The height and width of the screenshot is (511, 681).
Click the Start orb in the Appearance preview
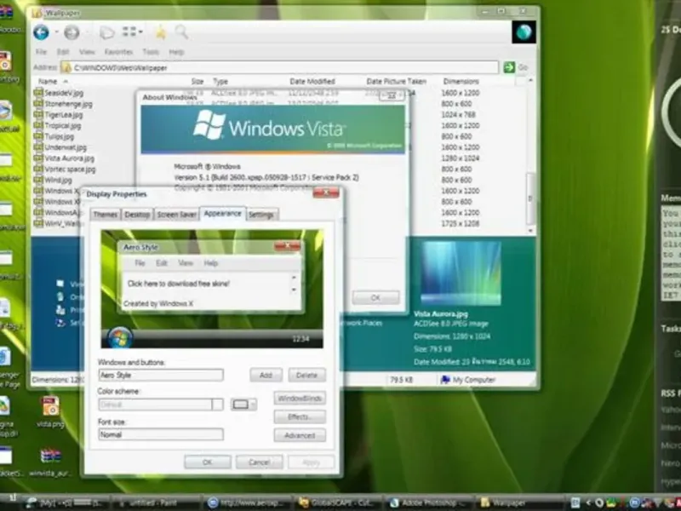[x=119, y=338]
